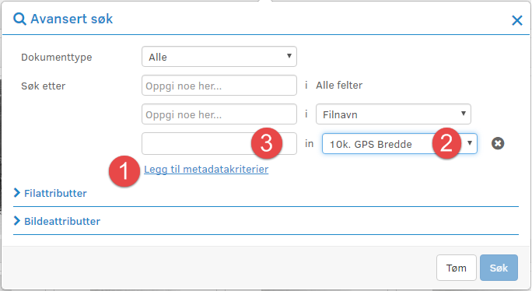The height and width of the screenshot is (291, 532).
Task: Focus the search input beside Filnavn
Action: pos(219,114)
